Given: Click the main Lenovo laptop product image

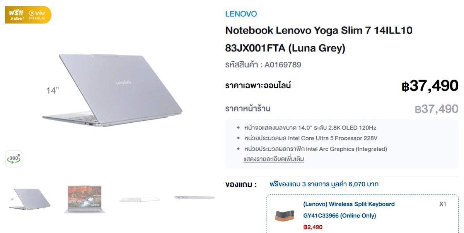Looking at the screenshot, I should coord(112,89).
